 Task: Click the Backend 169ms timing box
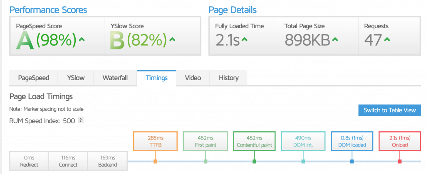coord(107,162)
